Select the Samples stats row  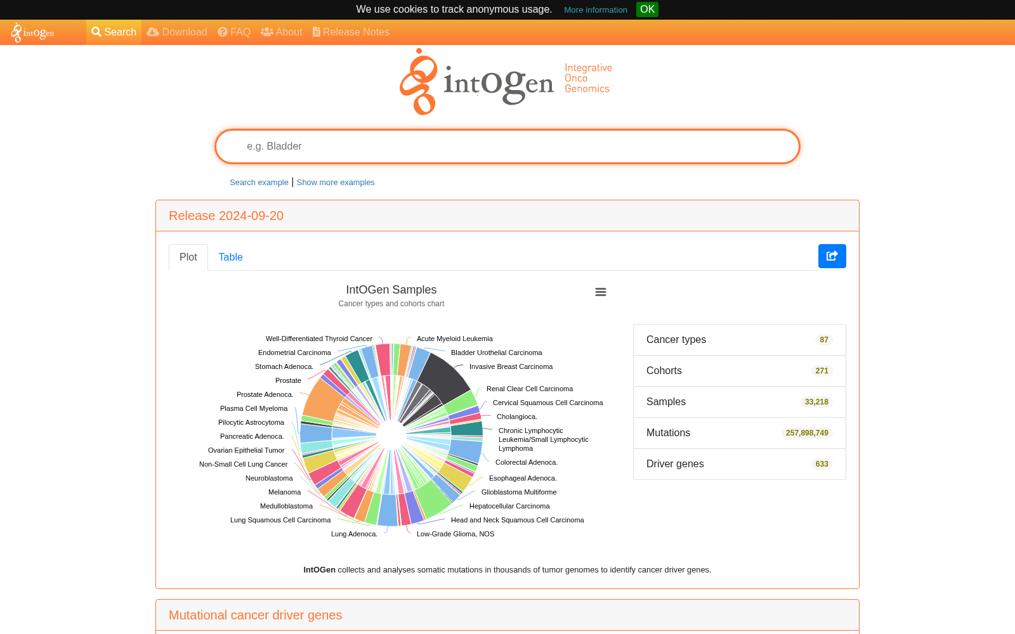tap(740, 402)
